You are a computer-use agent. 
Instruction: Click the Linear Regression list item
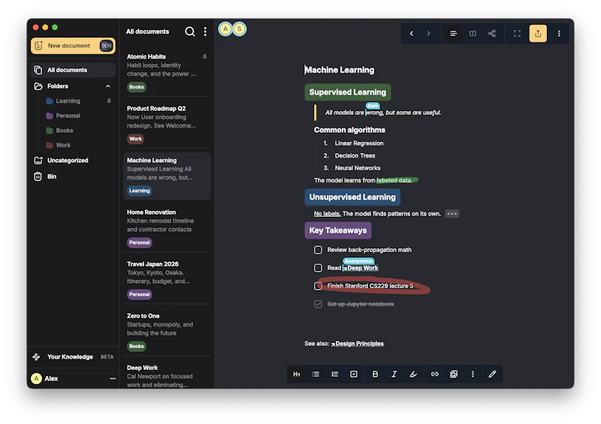coord(359,143)
